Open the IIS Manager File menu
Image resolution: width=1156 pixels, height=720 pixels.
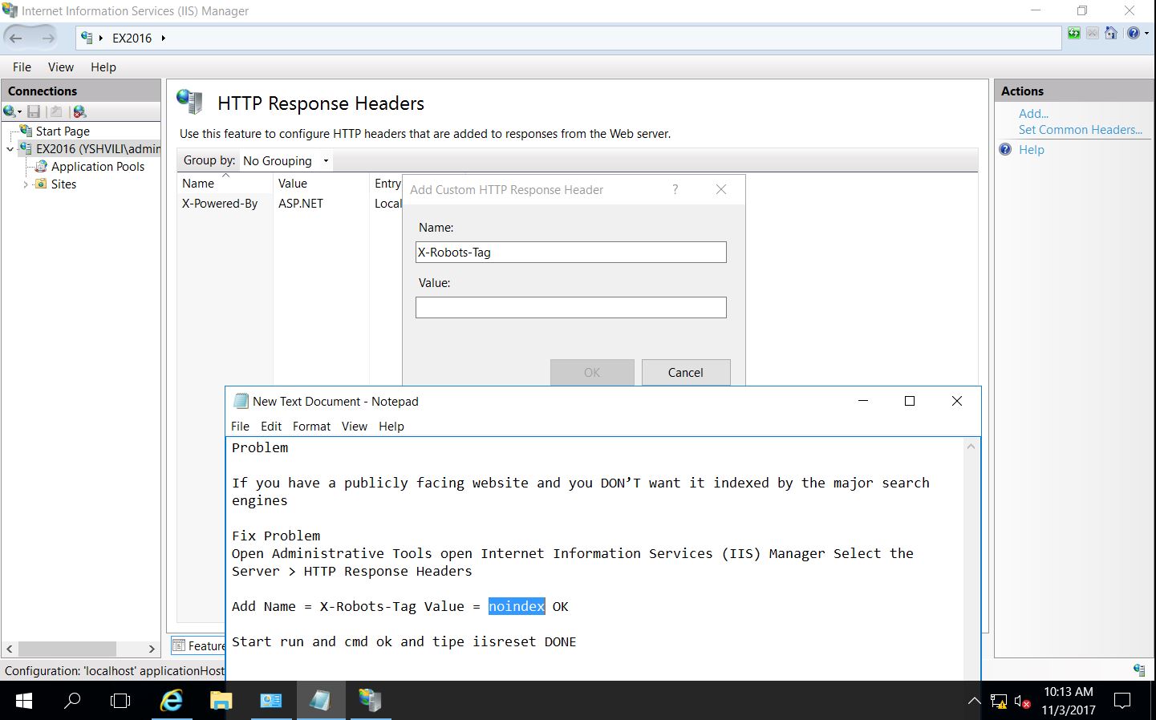[x=22, y=67]
